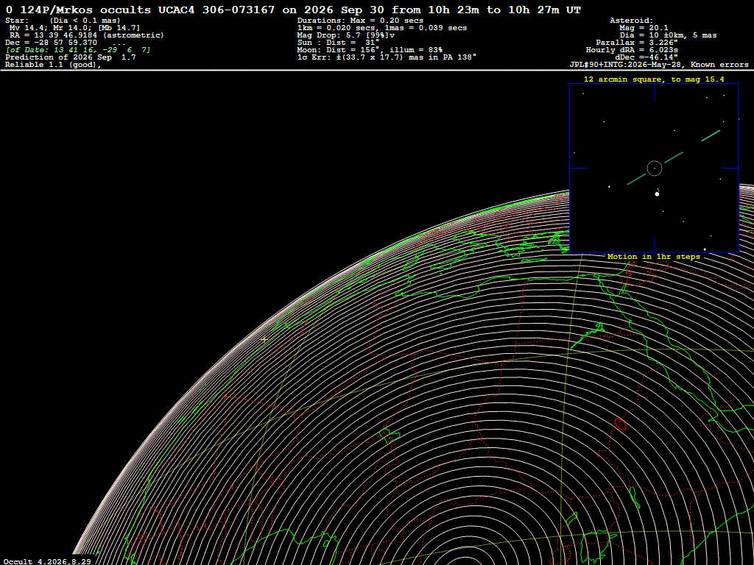
Task: Click the lower-left asteroid motion segment in the chart
Action: [x=636, y=180]
